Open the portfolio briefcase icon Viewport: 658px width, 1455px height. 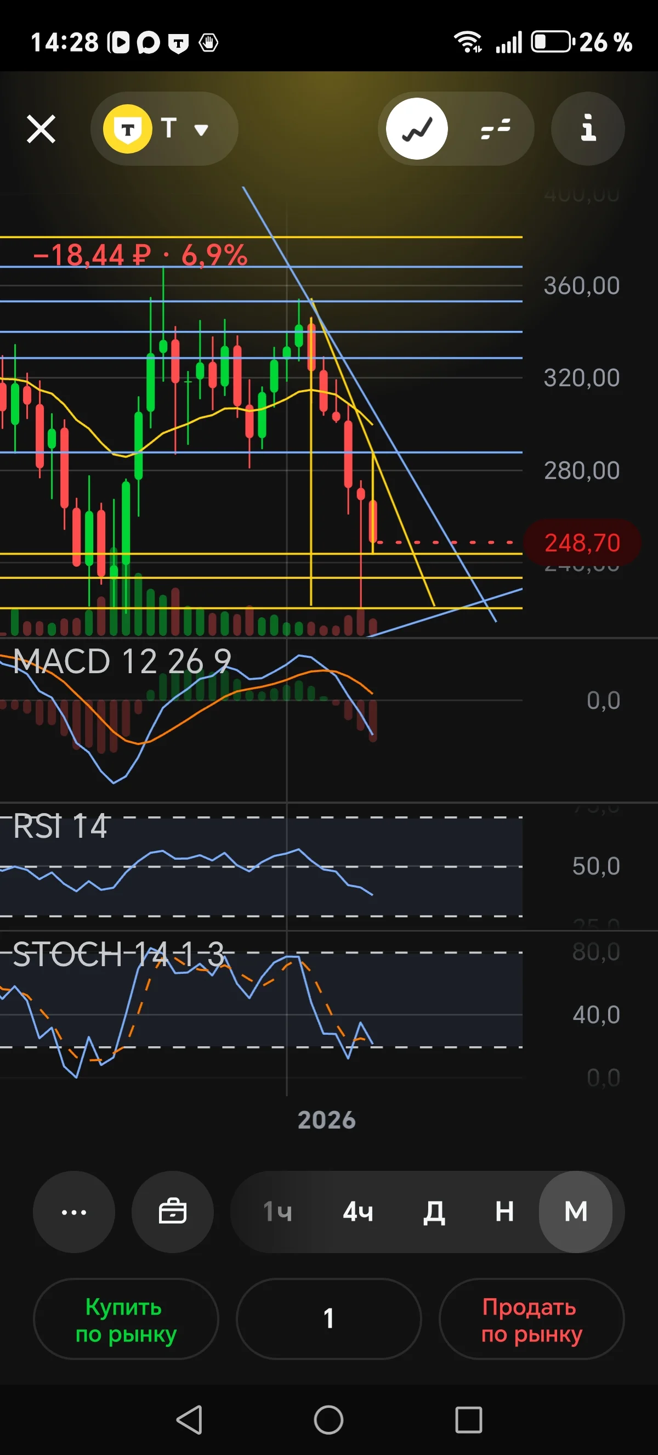[x=173, y=1211]
